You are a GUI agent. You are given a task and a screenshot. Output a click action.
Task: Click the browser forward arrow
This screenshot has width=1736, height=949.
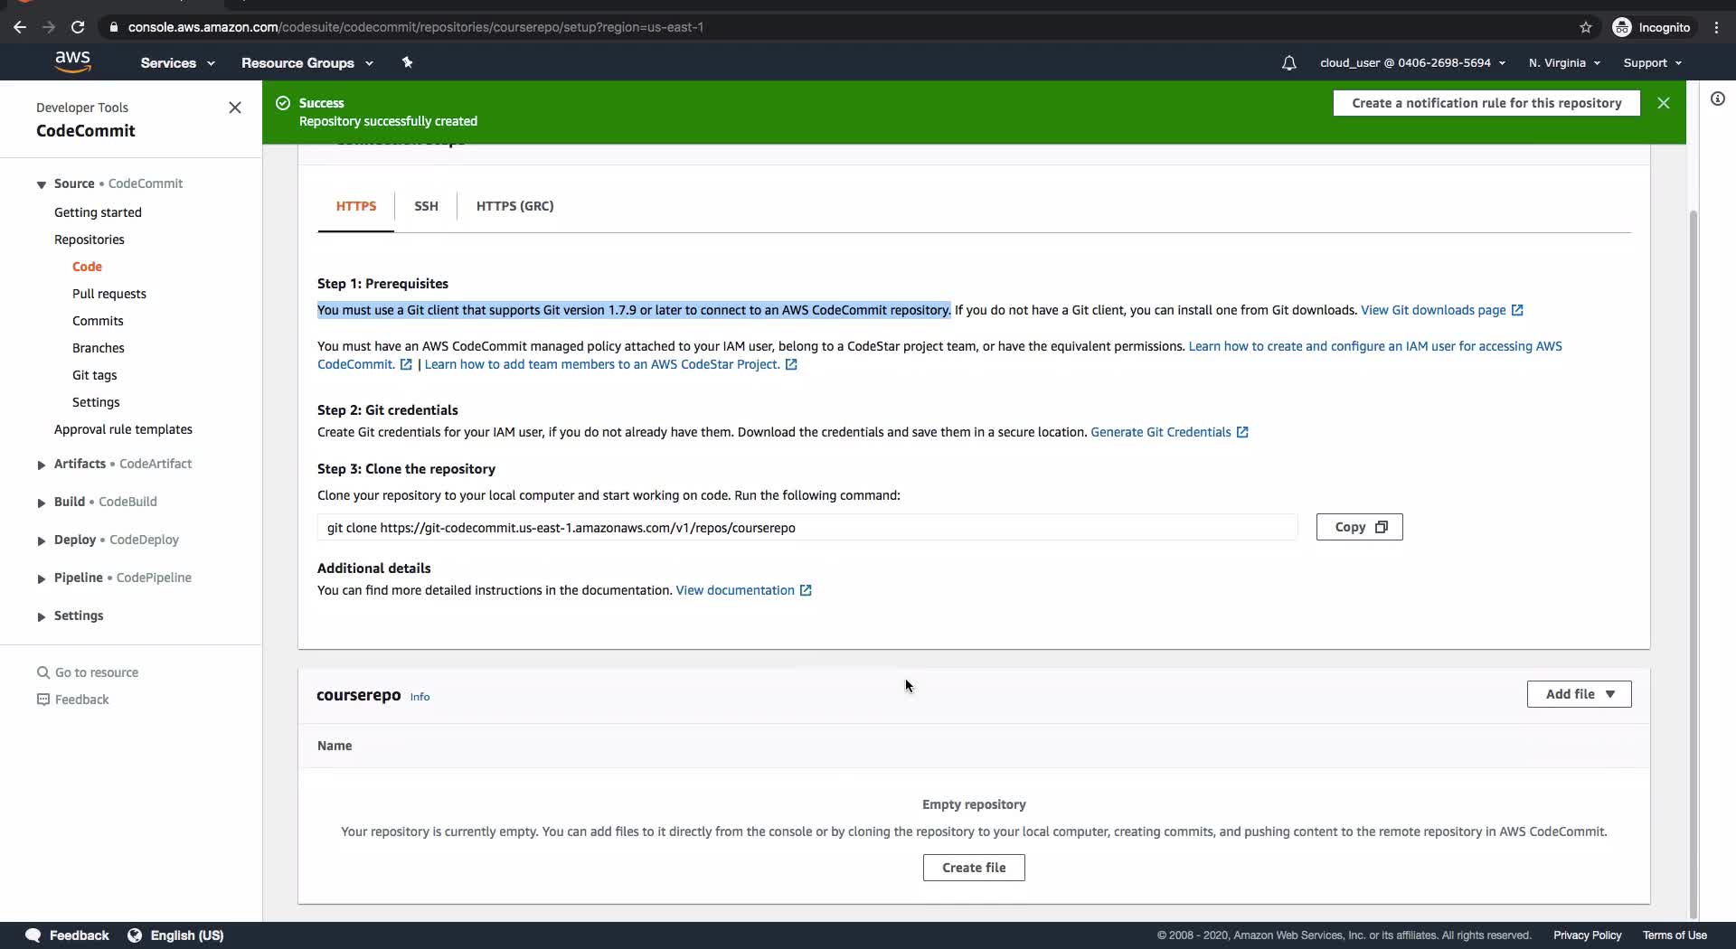(49, 27)
